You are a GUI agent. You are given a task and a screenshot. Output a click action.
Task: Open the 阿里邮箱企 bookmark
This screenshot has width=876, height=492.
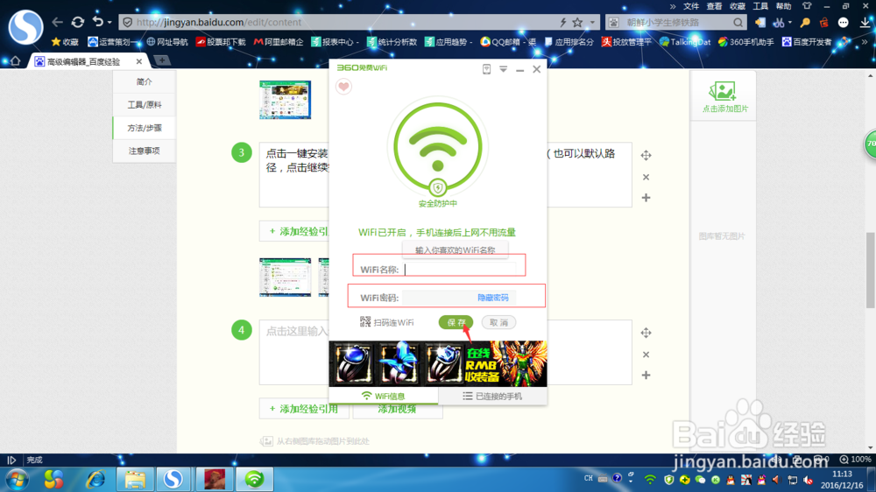tap(279, 42)
